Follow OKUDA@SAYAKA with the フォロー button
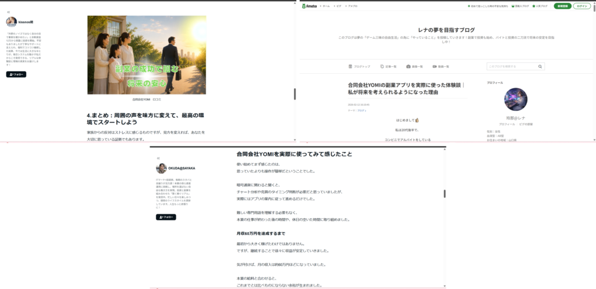 click(x=166, y=217)
